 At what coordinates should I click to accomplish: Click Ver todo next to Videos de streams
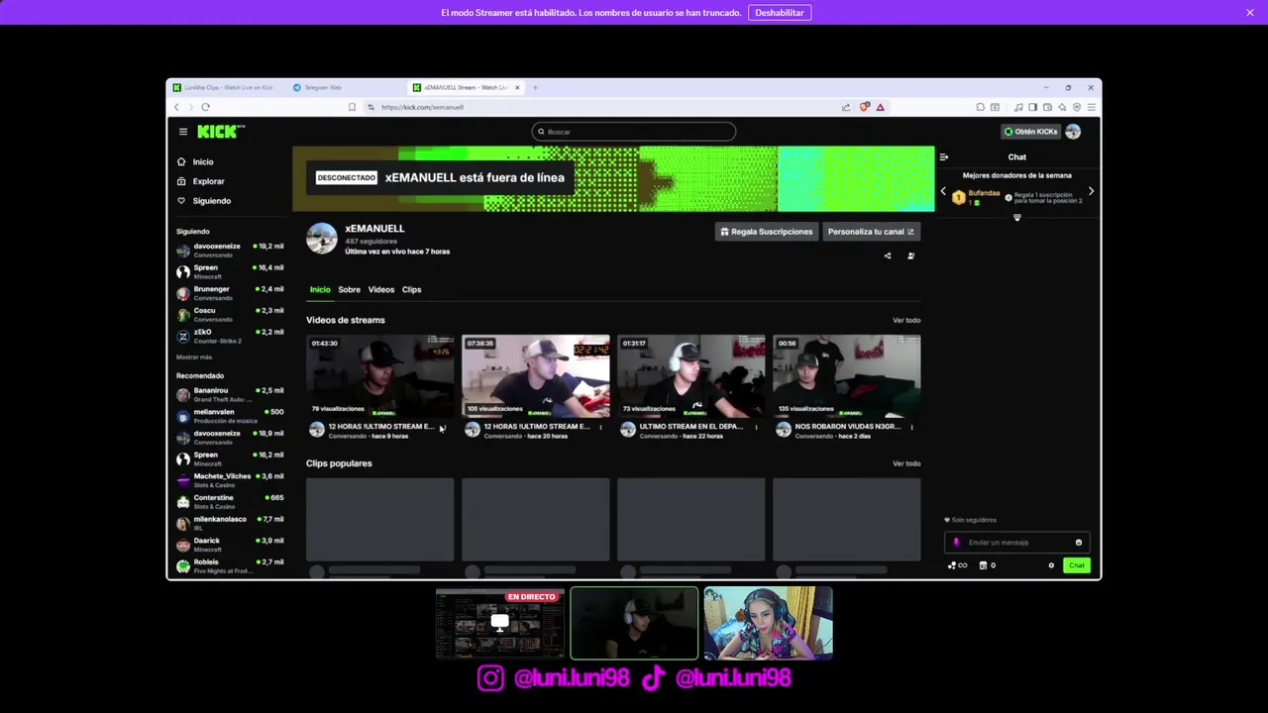906,320
